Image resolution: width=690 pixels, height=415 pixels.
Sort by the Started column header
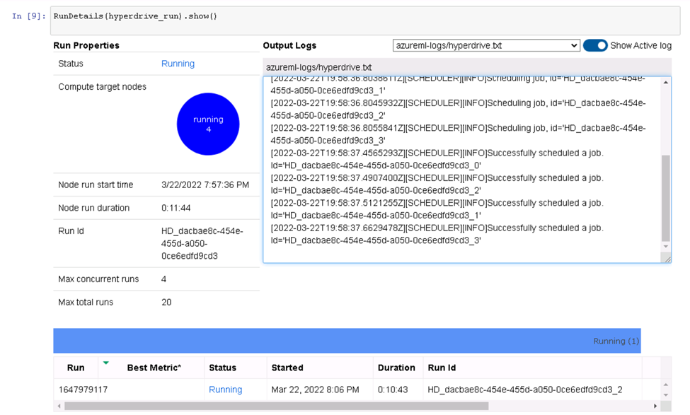[287, 368]
